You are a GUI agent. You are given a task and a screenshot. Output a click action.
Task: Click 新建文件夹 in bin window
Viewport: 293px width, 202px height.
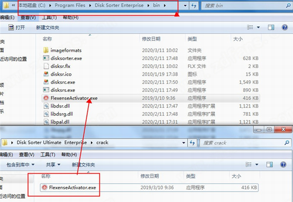(x=47, y=28)
